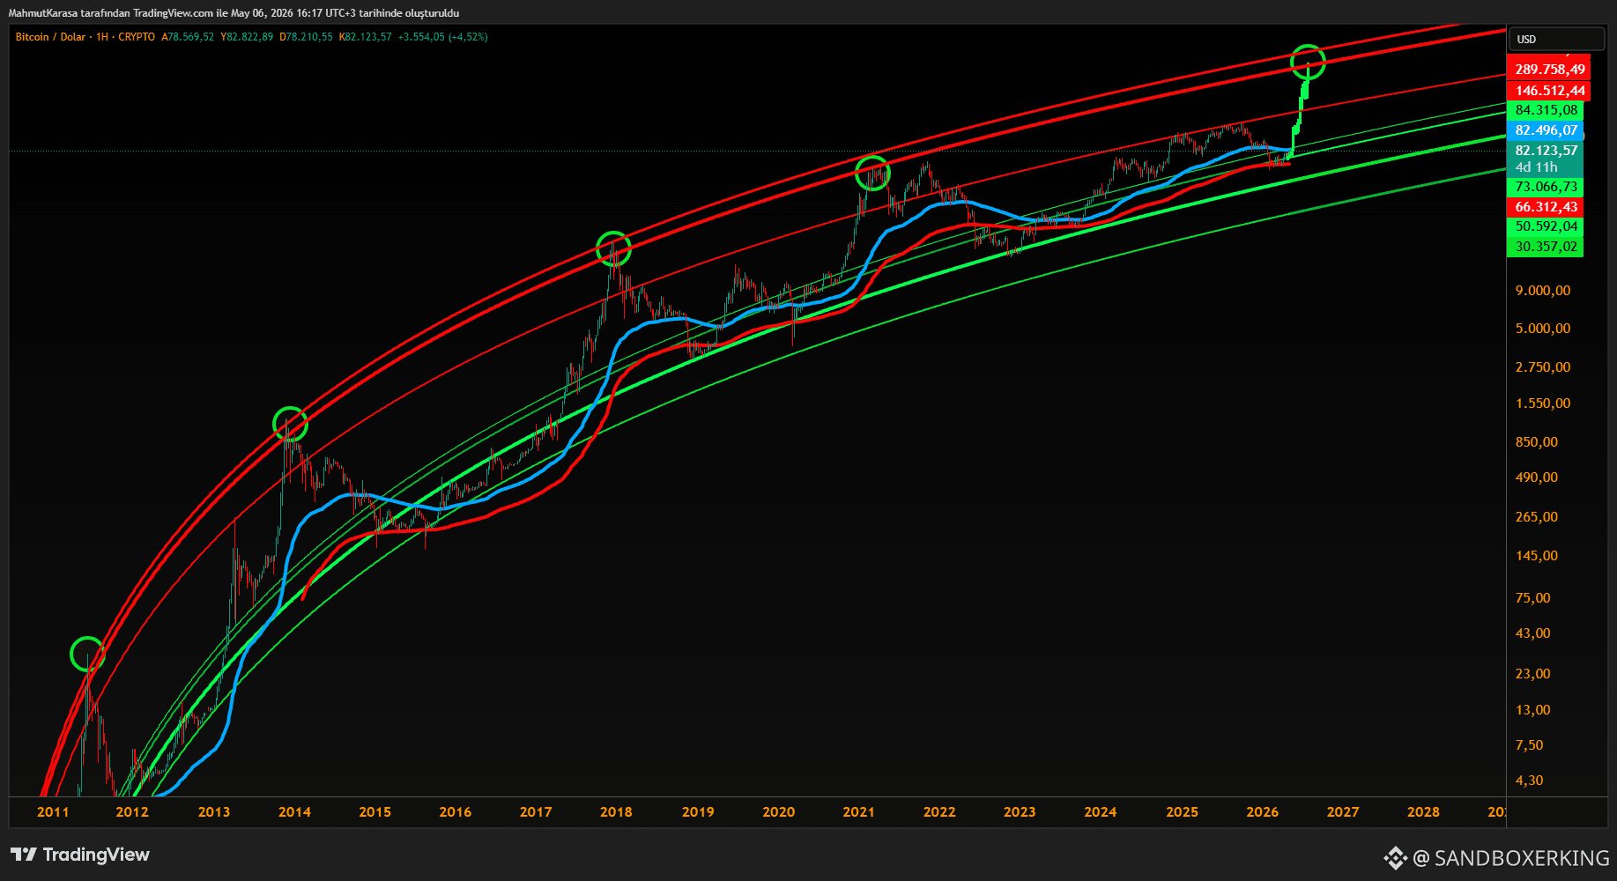
Task: Click the green circle at the 2014 peak
Action: (290, 425)
